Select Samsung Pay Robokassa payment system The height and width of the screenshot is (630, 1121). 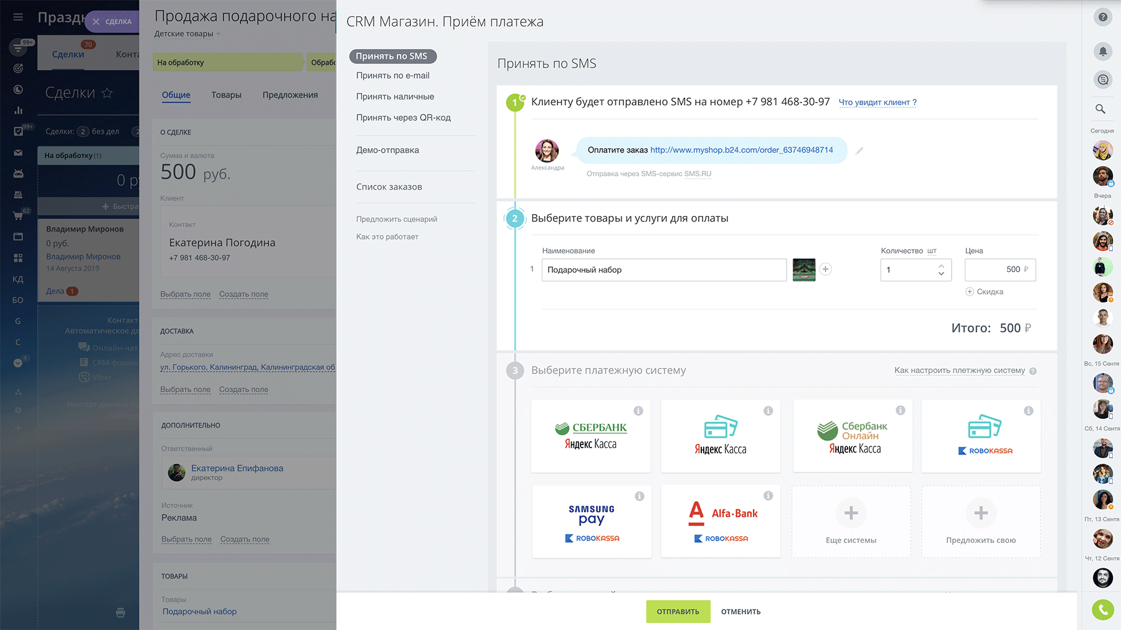[x=591, y=522]
